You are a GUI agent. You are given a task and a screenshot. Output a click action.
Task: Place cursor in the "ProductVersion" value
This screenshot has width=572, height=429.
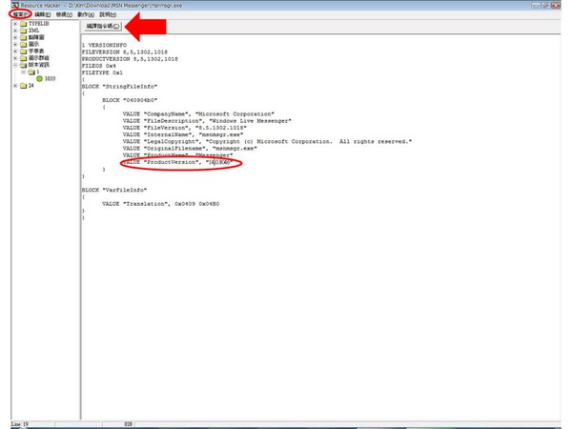coord(219,162)
